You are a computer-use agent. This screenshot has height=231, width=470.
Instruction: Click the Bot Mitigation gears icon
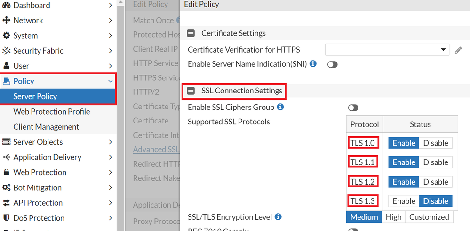tap(7, 187)
